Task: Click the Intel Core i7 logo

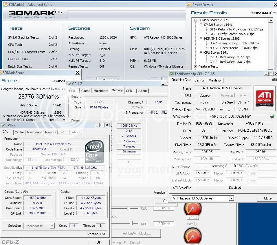Action: 94,152
